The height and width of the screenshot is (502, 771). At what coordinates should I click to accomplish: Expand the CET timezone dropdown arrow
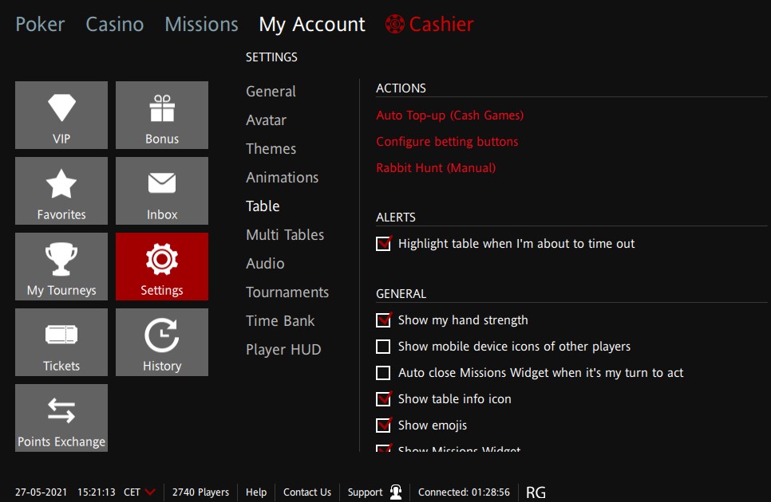coord(151,492)
